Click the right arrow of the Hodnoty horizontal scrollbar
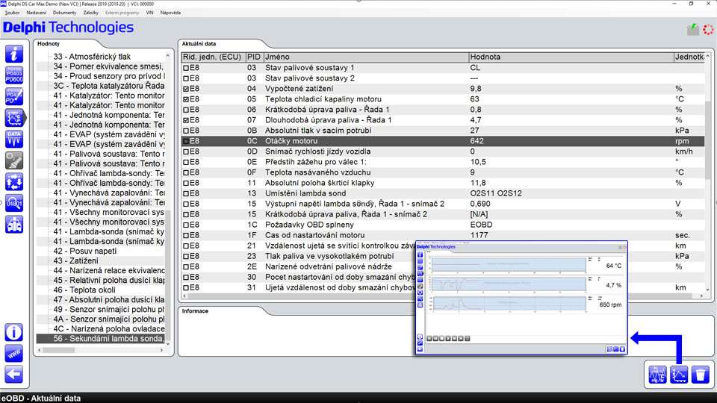 click(161, 350)
